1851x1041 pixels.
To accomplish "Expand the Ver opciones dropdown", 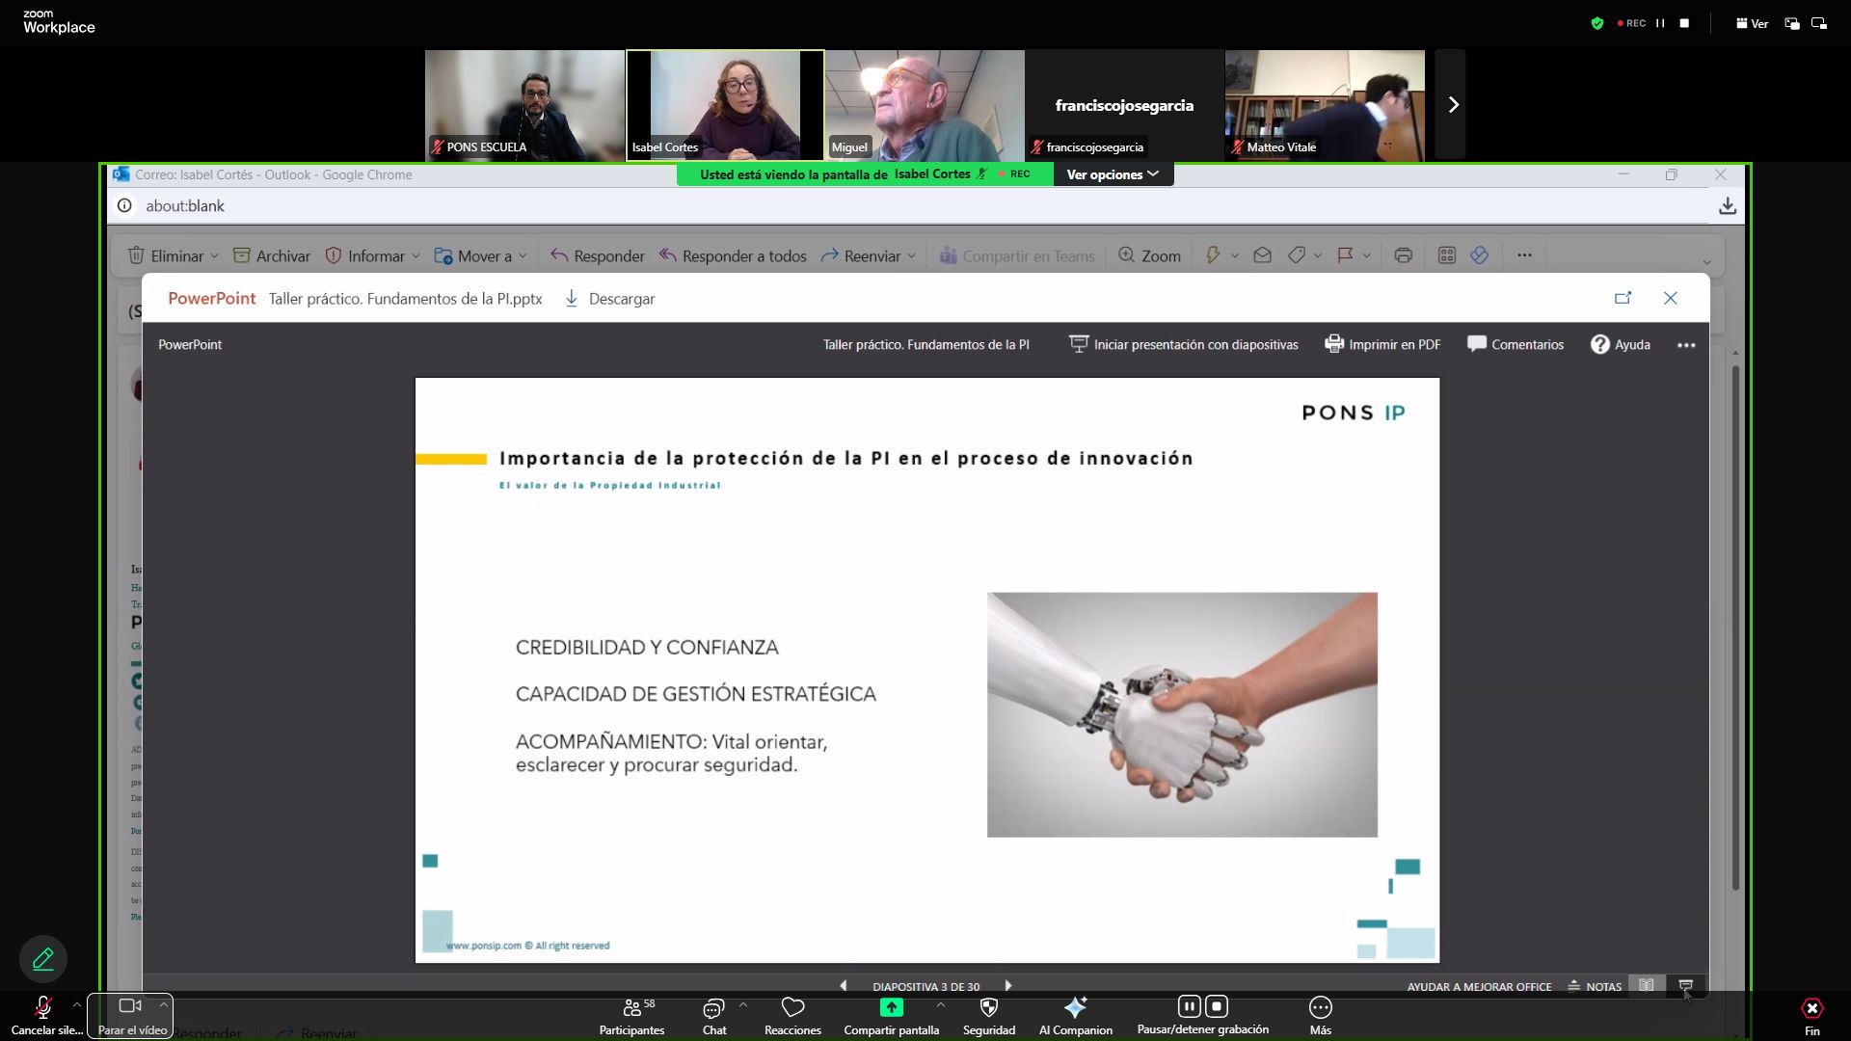I will (1113, 174).
